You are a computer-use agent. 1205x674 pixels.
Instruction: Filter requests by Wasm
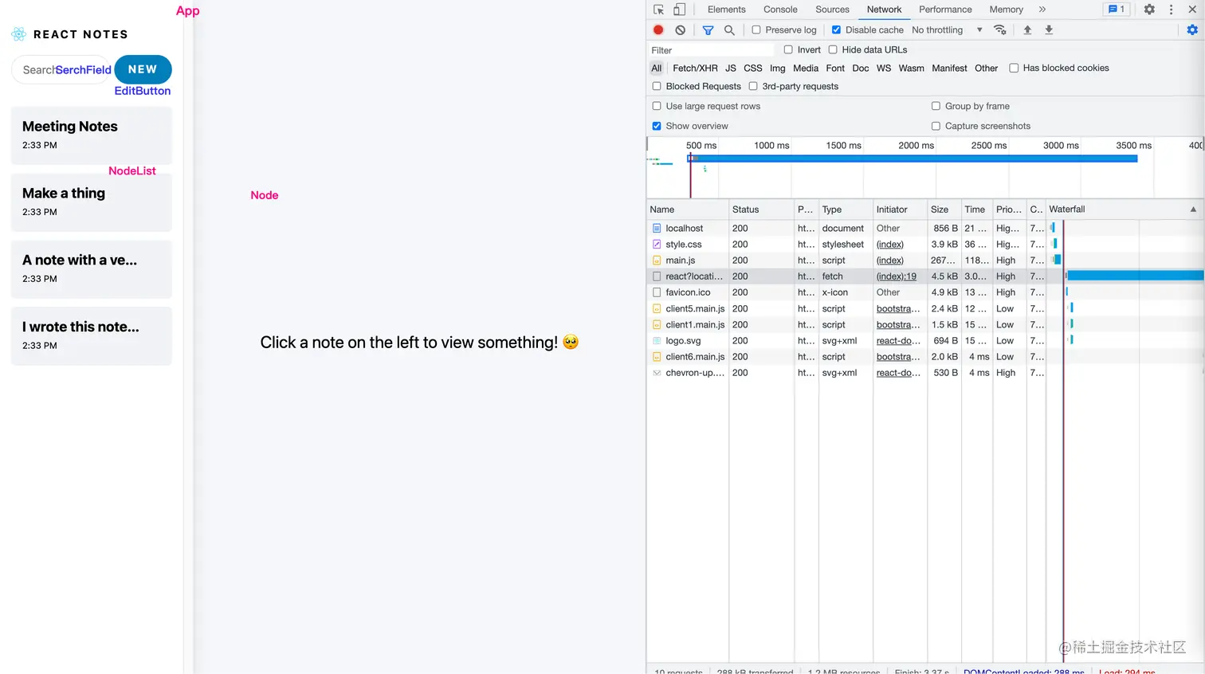tap(912, 68)
